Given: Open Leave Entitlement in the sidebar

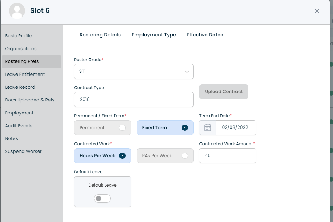Looking at the screenshot, I should pos(32,75).
